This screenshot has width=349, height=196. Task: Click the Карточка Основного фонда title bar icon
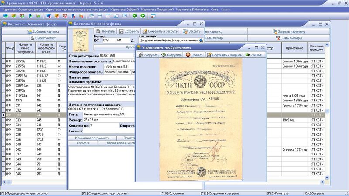(71, 24)
